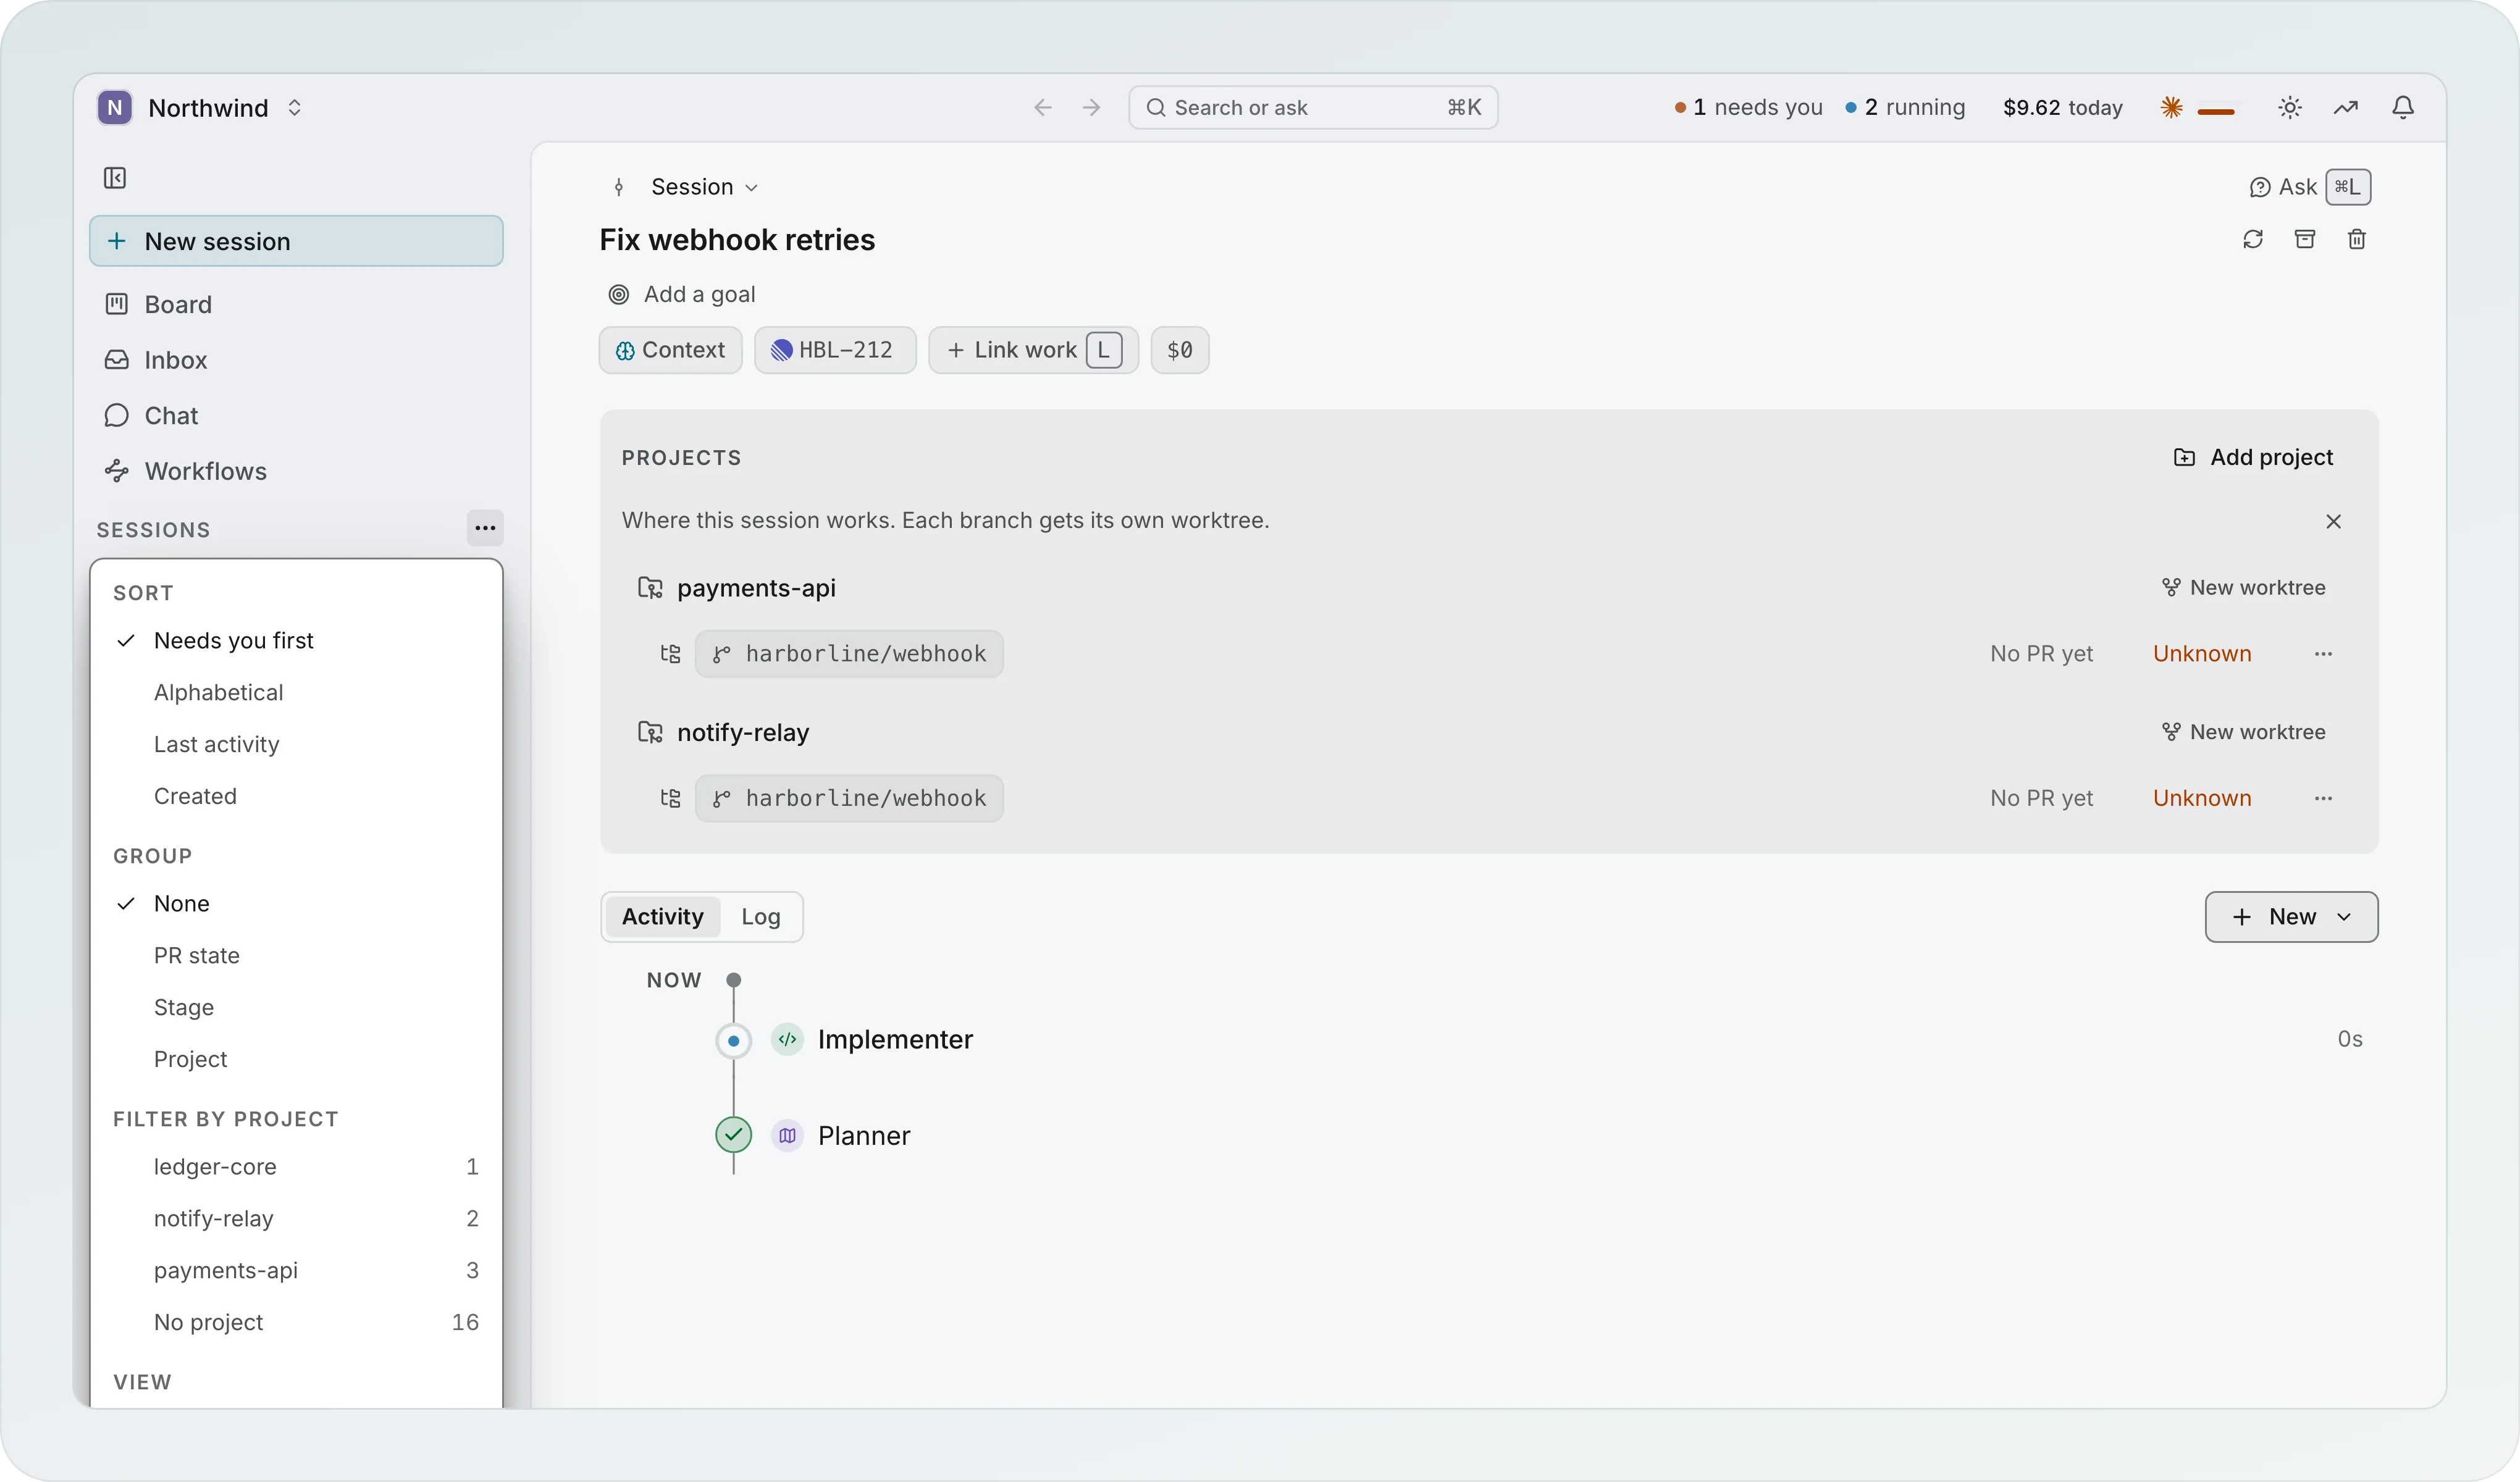Collapse the sidebar panel icon

[115, 178]
